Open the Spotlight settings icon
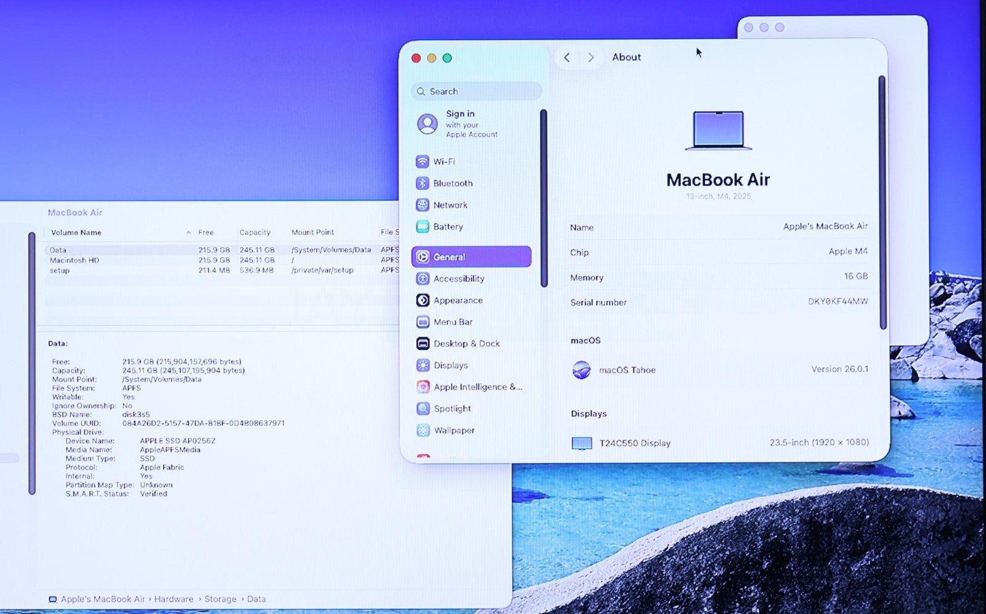 click(423, 409)
